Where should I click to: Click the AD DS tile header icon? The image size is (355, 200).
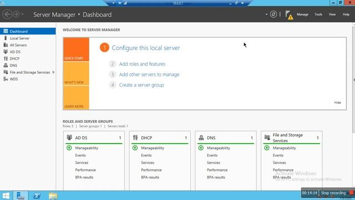click(69, 137)
